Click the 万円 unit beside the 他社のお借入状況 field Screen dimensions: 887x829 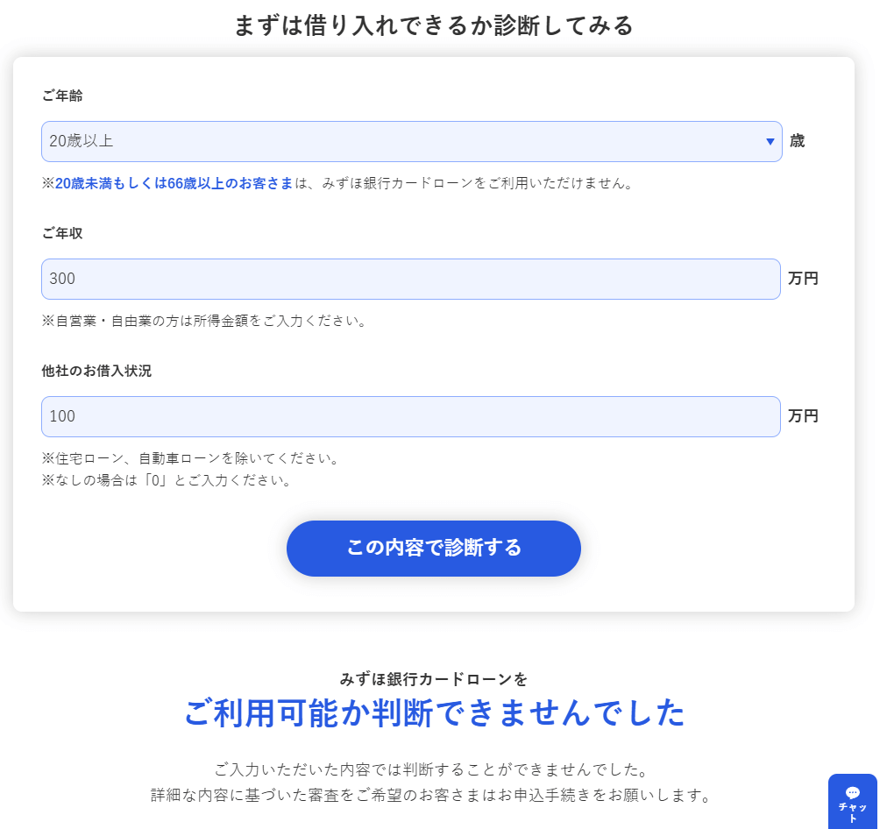click(803, 416)
